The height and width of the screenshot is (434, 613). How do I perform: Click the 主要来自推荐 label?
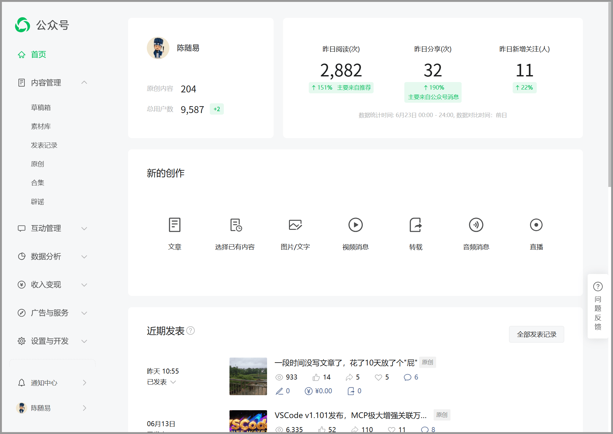(x=354, y=88)
